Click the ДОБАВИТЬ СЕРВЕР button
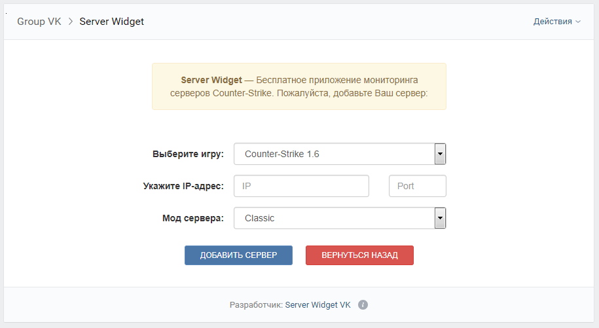Image resolution: width=599 pixels, height=328 pixels. (x=238, y=255)
